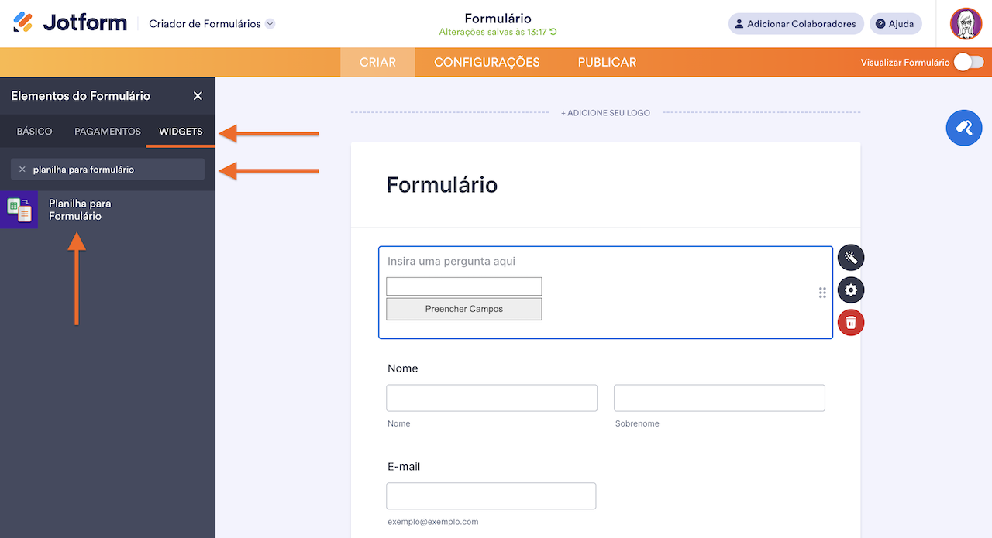Switch to the PAGAMENTOS tab

(x=107, y=132)
